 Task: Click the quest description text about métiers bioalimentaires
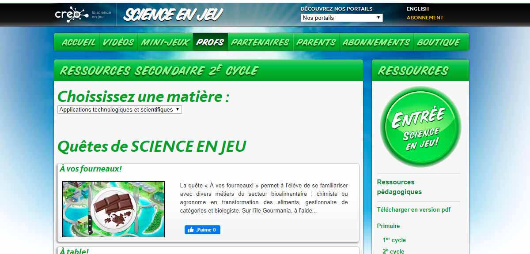[264, 198]
